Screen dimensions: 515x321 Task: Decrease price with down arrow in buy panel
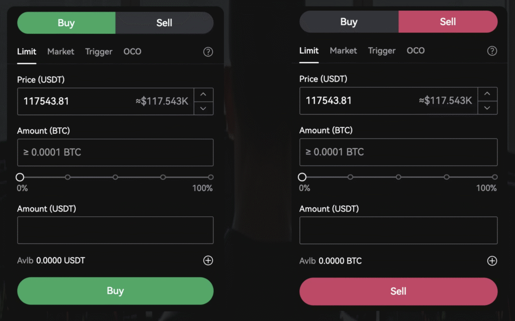(203, 108)
